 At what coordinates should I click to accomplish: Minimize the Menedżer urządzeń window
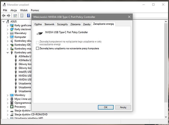pos(144,5)
